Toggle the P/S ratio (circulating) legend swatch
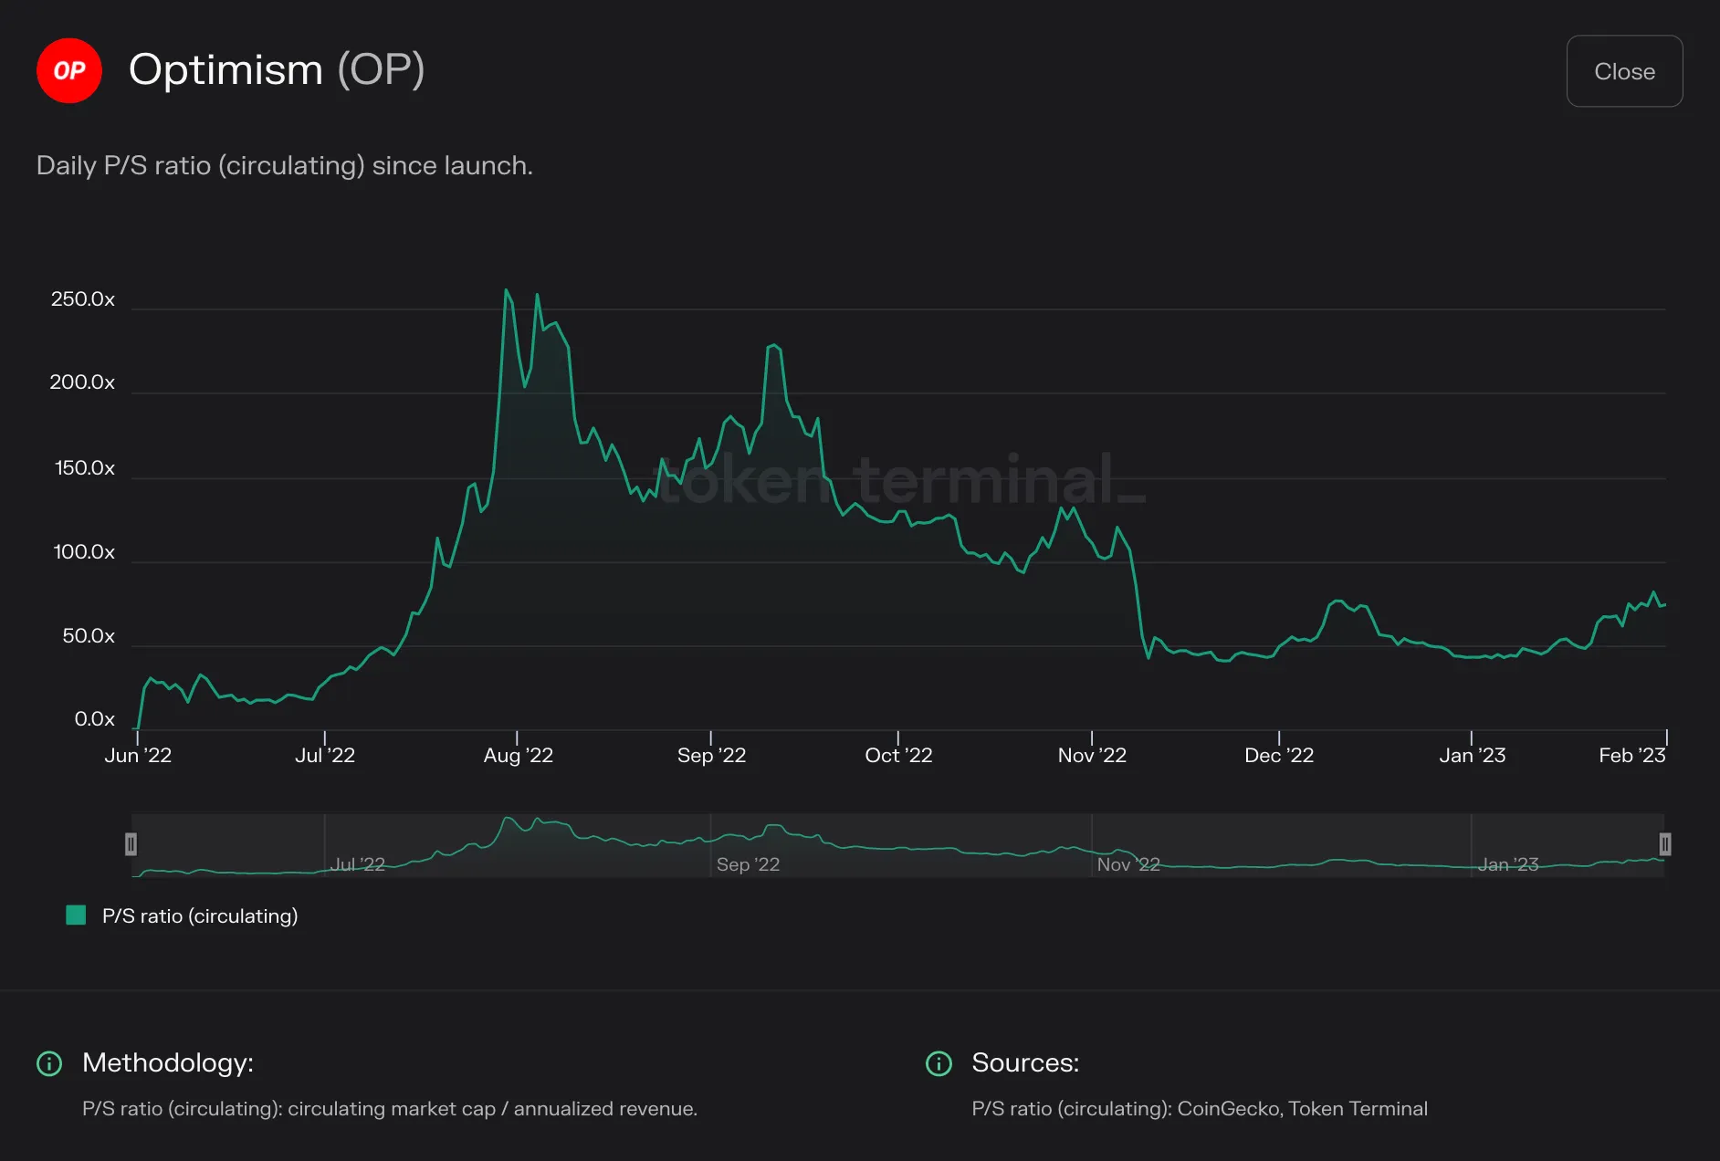 coord(76,915)
